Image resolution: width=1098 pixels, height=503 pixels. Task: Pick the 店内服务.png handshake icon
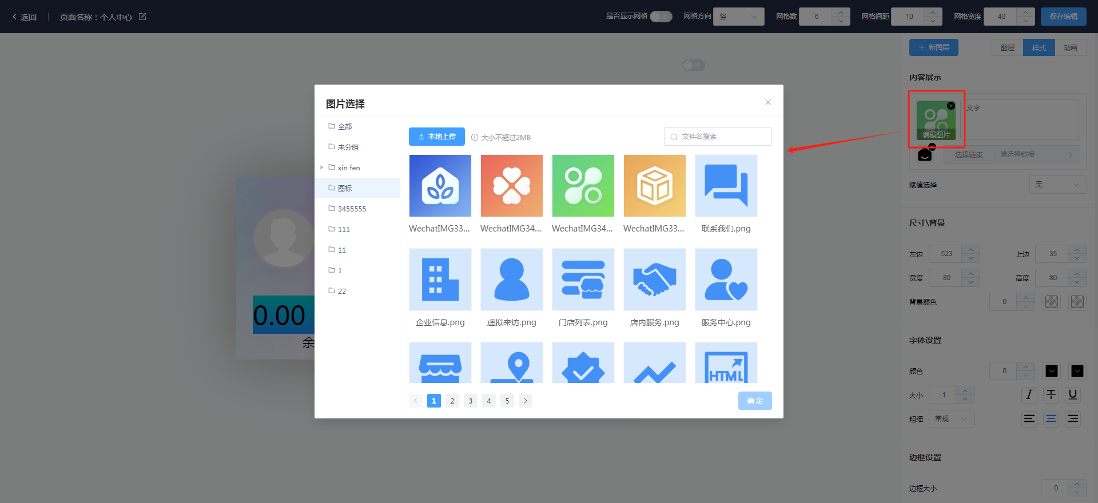tap(654, 280)
